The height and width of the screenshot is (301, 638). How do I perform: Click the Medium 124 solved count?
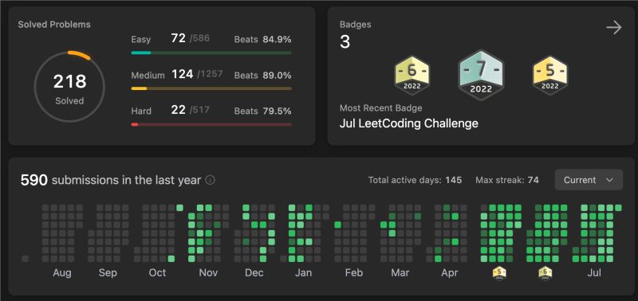[183, 74]
